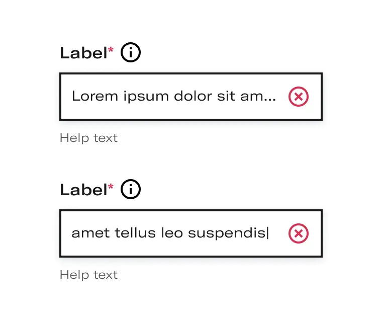Select the first bold Label text
The image size is (383, 322).
[x=83, y=53]
